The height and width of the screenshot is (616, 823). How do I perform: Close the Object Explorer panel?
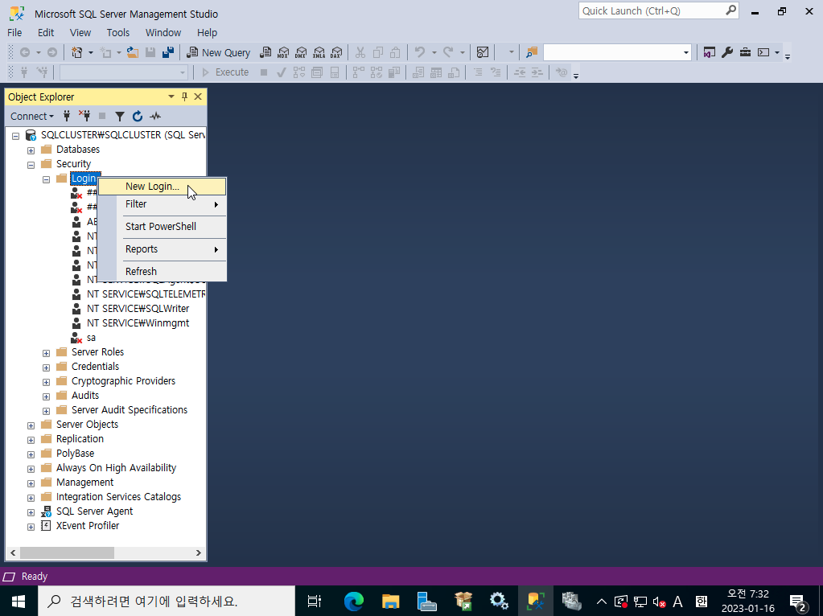(198, 97)
